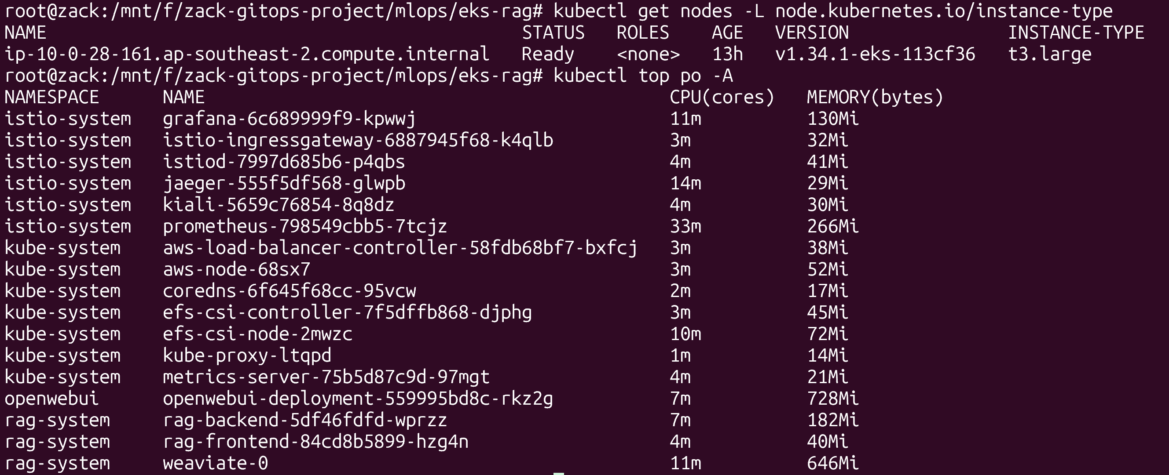Click the node version v1.34.1-eks-113cf36
The width and height of the screenshot is (1169, 475).
[875, 54]
